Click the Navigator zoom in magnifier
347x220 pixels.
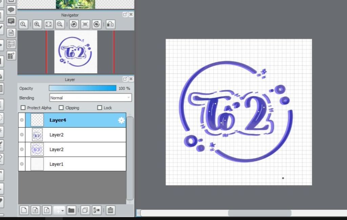click(37, 24)
